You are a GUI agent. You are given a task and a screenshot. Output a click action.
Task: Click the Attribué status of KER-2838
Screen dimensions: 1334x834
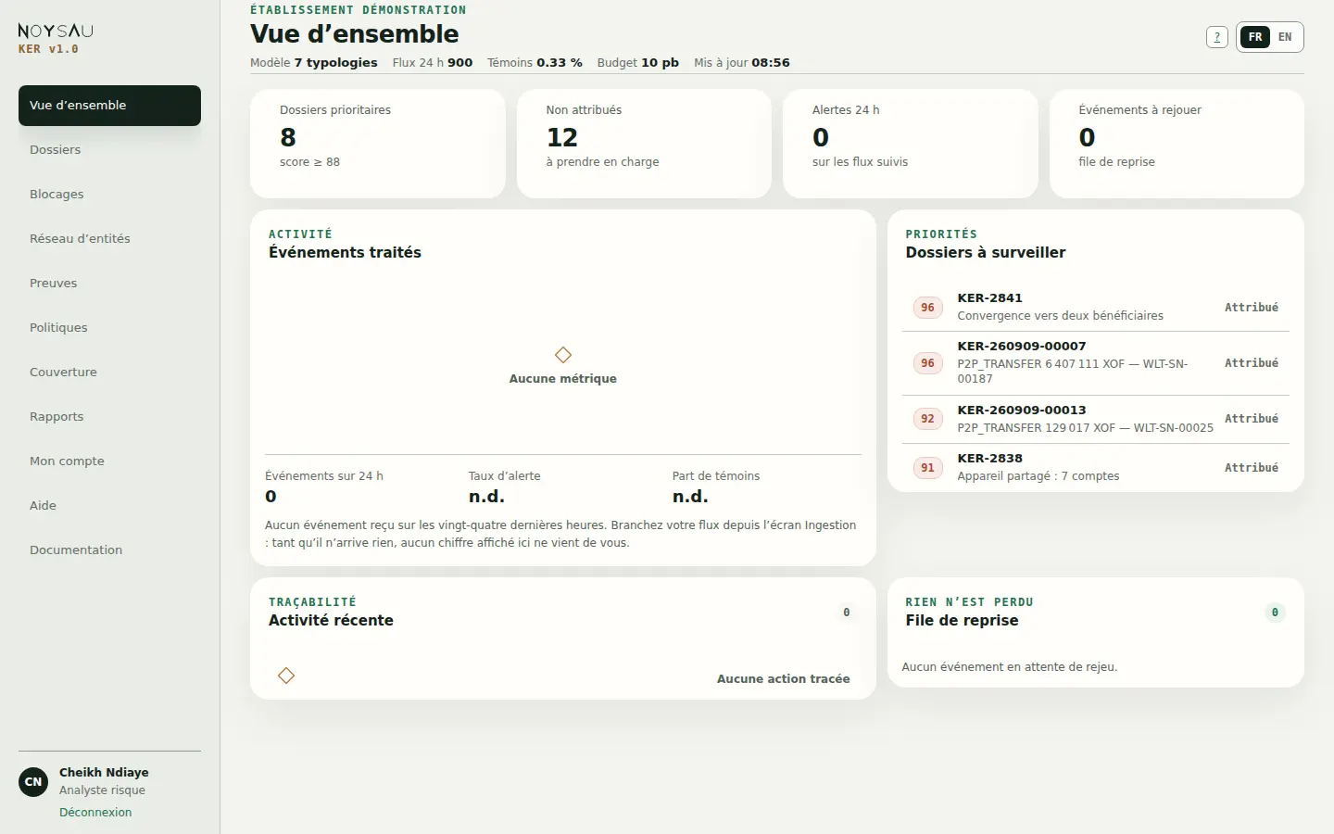pyautogui.click(x=1252, y=468)
